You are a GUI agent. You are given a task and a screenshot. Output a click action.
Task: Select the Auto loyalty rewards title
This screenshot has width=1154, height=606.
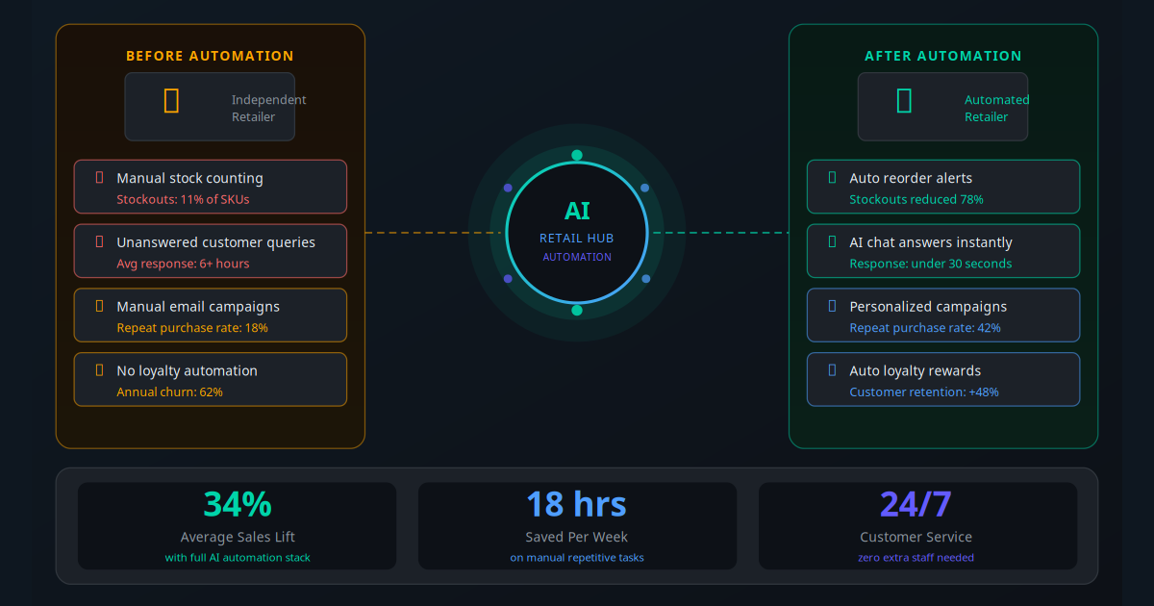coord(916,371)
